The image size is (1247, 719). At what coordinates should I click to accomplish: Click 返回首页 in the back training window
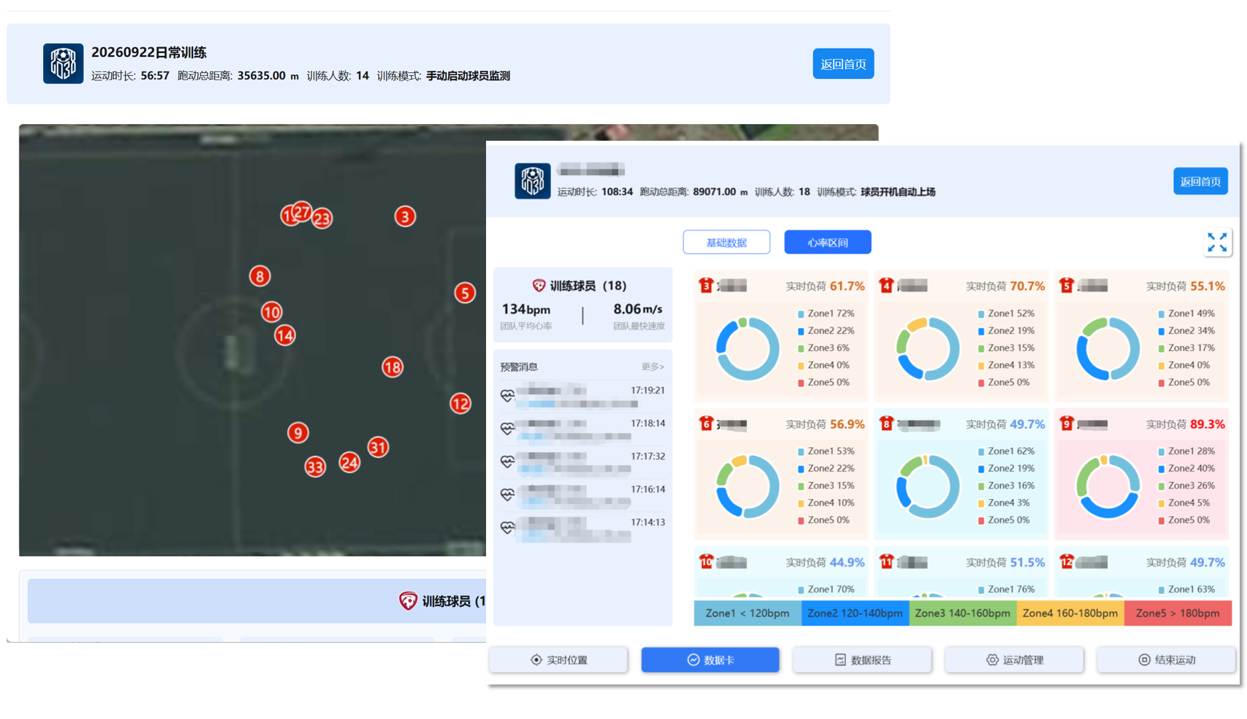tap(843, 64)
